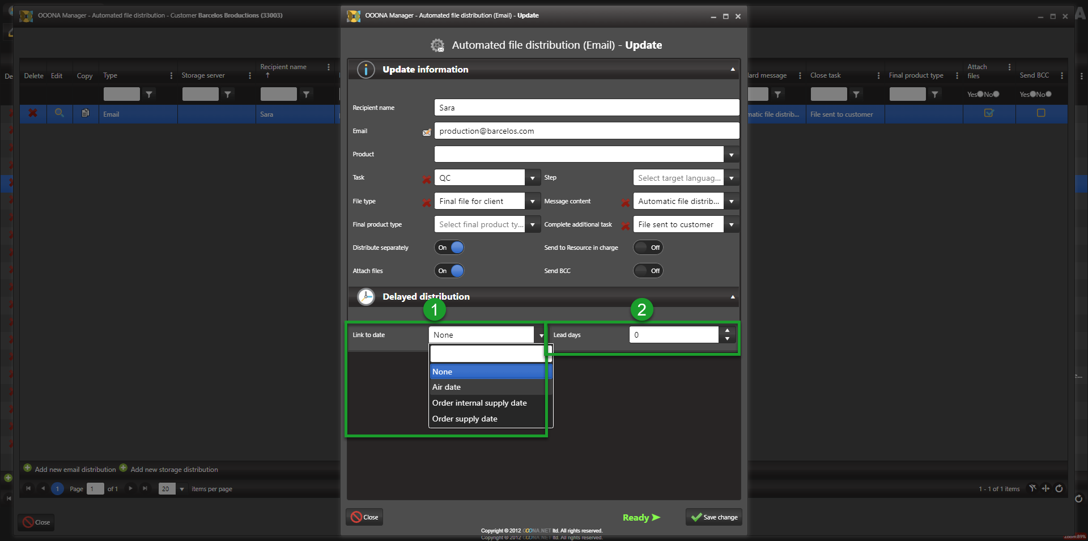This screenshot has width=1088, height=541.
Task: Open the Product dropdown
Action: 731,155
